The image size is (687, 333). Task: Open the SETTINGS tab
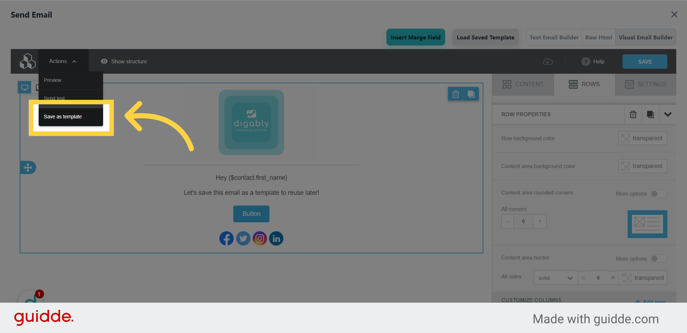pyautogui.click(x=645, y=84)
